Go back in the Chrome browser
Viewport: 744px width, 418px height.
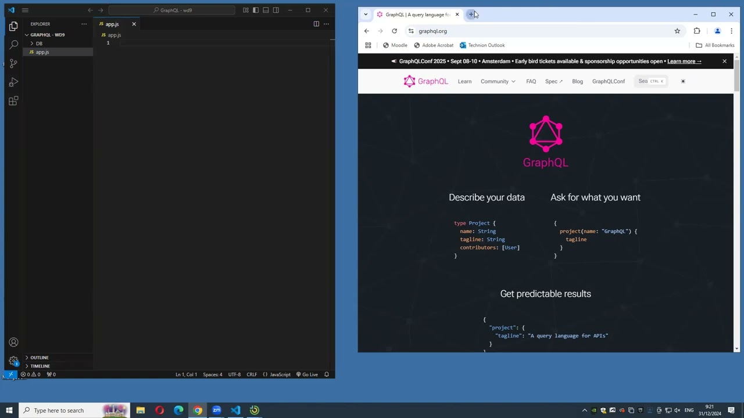[x=366, y=31]
